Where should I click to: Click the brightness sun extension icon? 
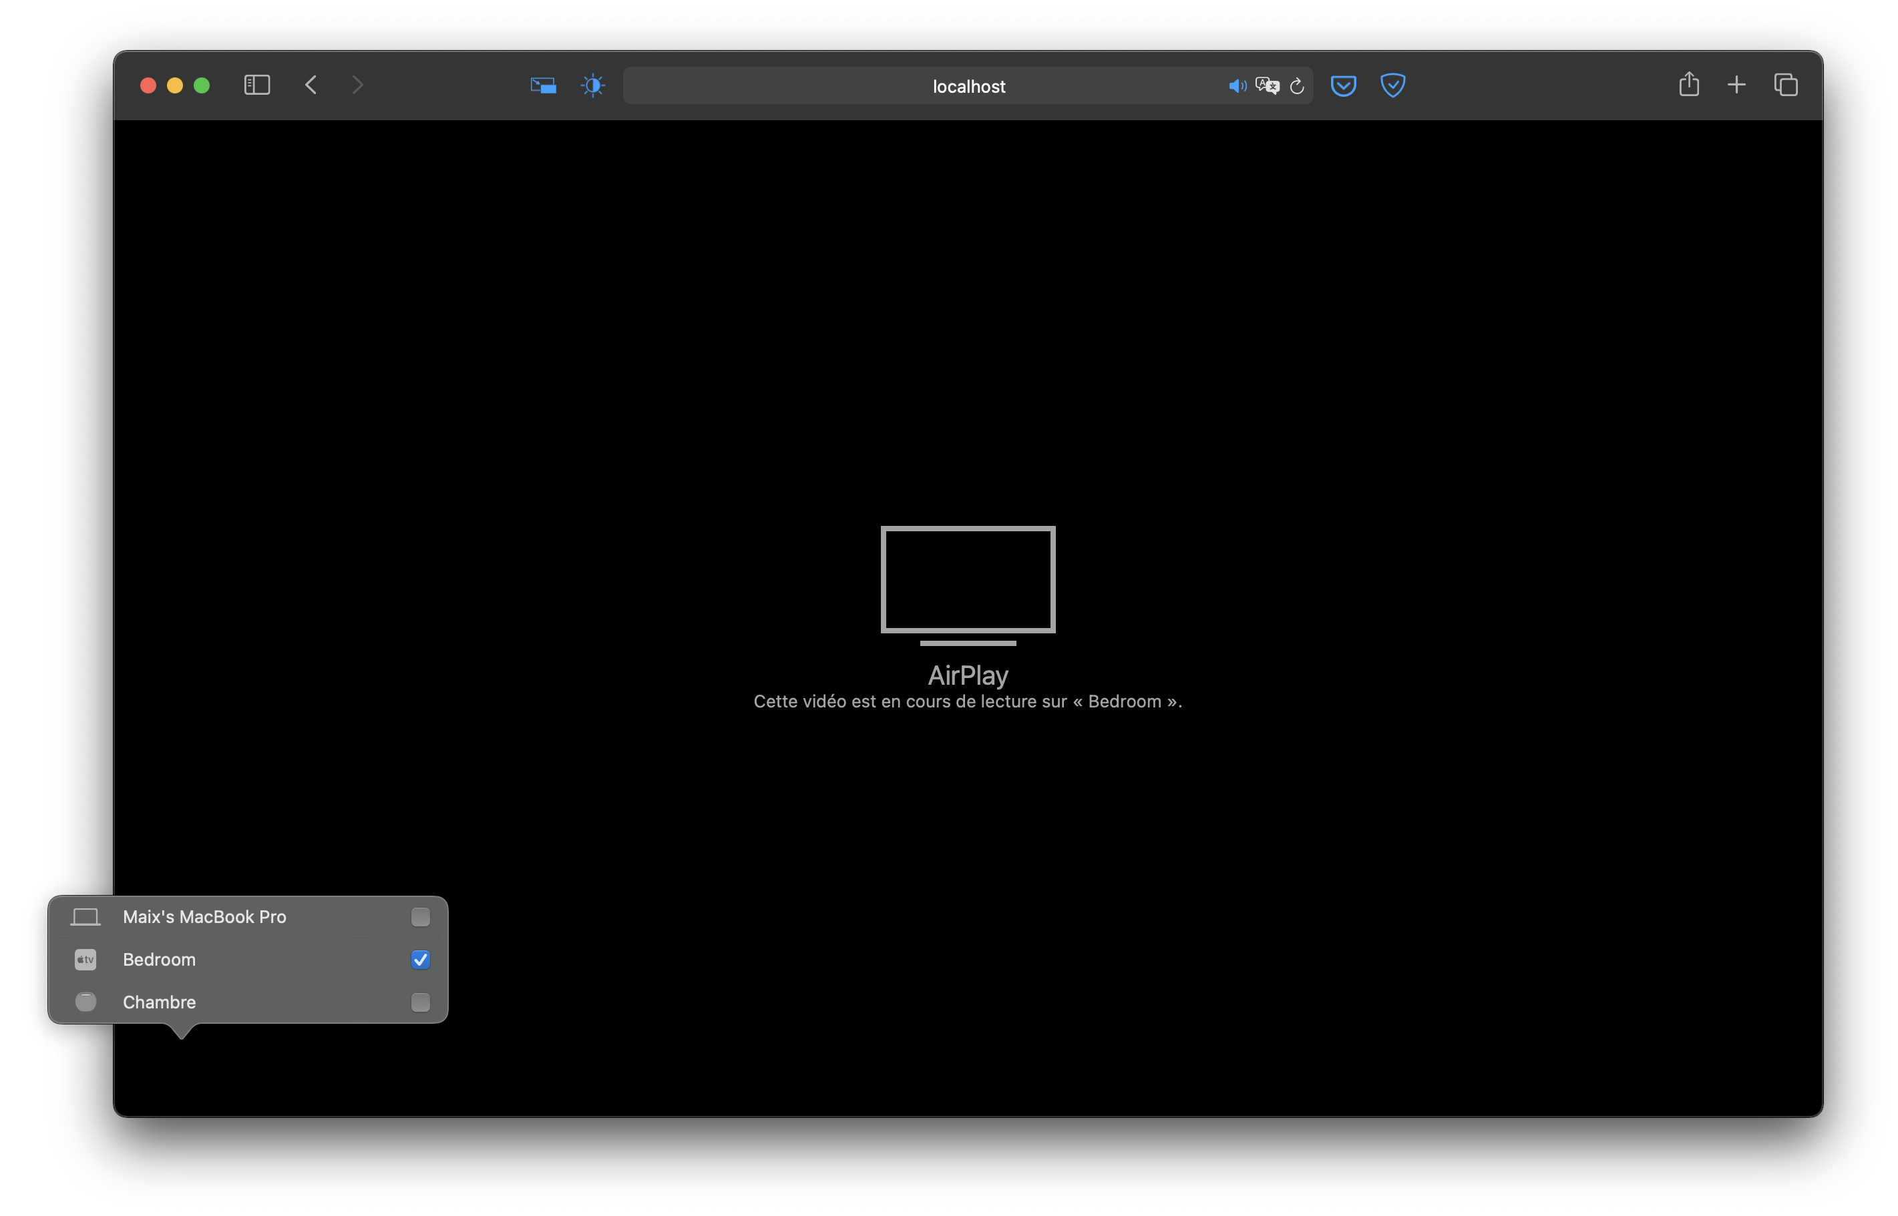pos(592,85)
